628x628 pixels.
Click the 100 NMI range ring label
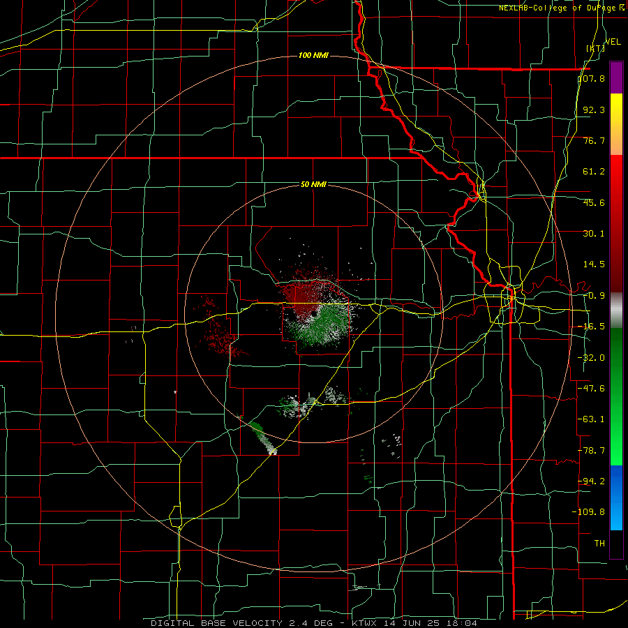pos(313,55)
